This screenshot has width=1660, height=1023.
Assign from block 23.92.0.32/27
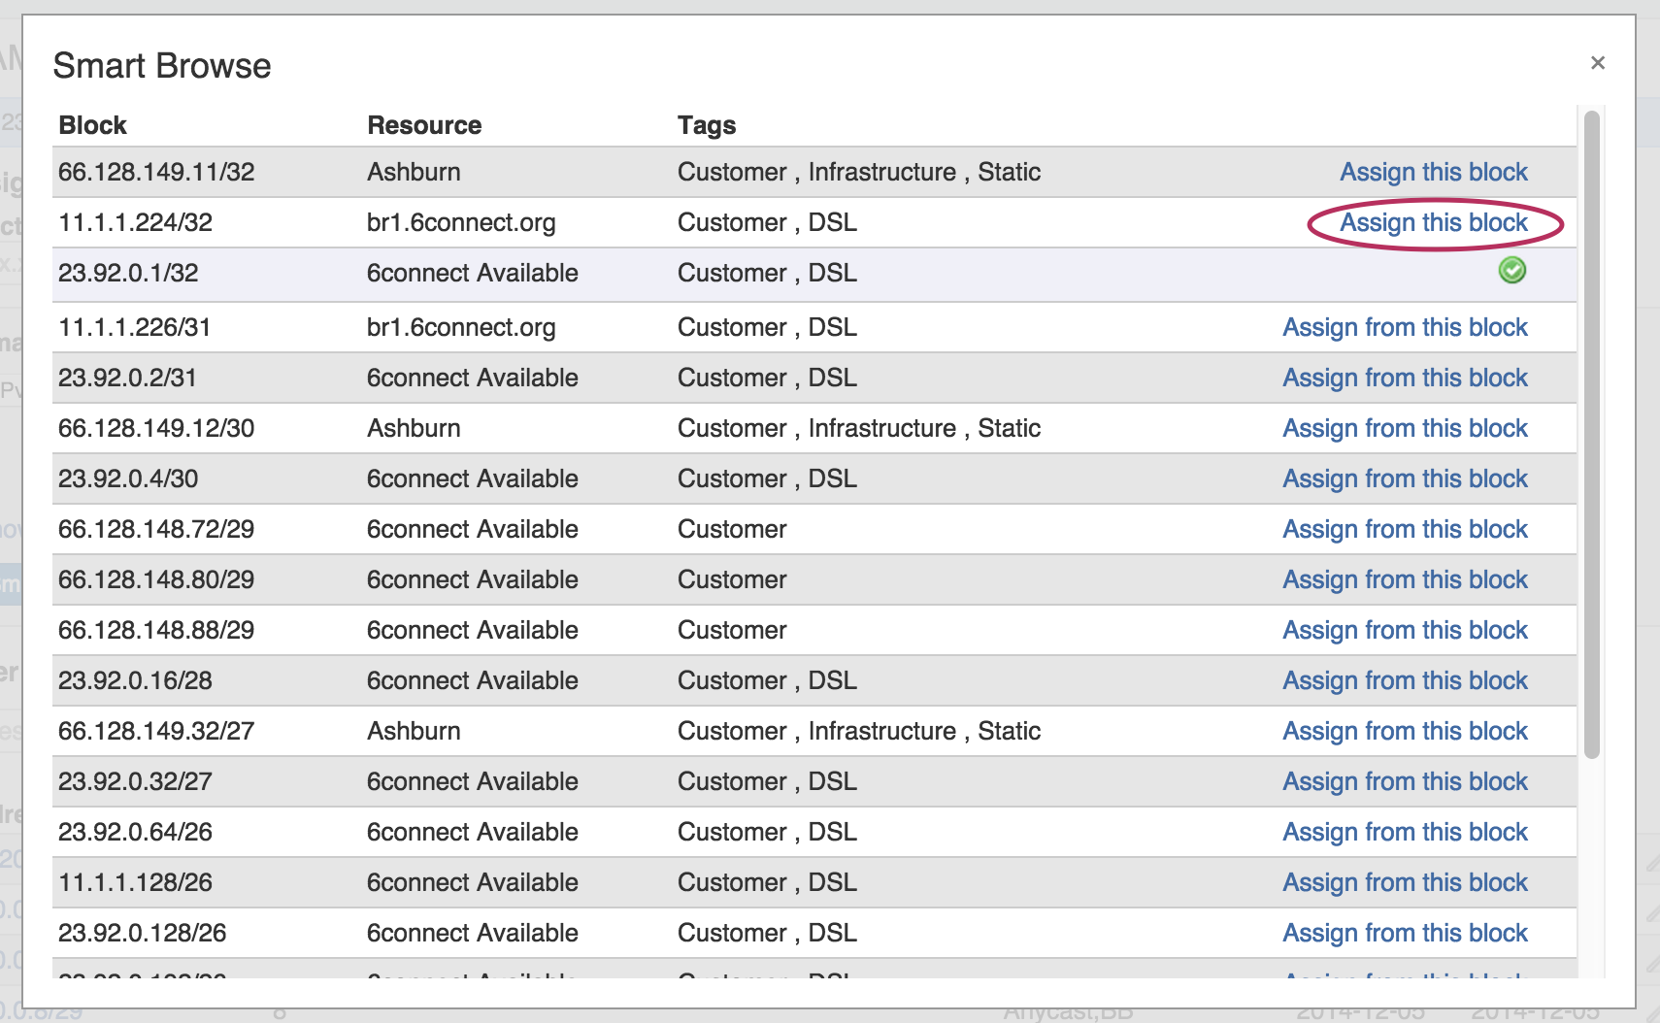1404,782
